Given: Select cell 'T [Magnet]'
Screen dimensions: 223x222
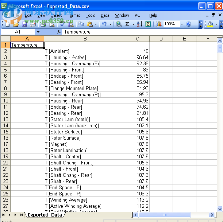Looking at the screenshot, I should tap(85, 144).
